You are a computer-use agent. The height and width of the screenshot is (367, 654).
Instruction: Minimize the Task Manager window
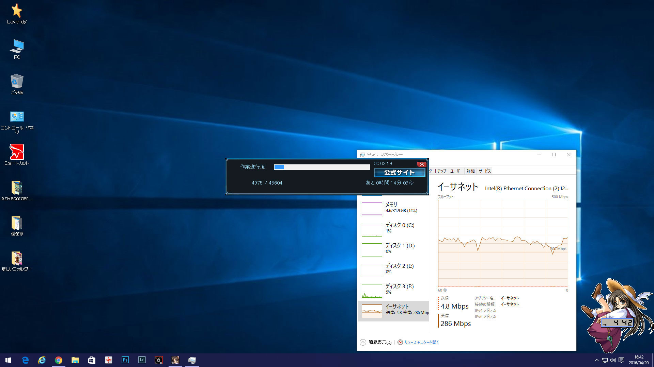(x=539, y=155)
